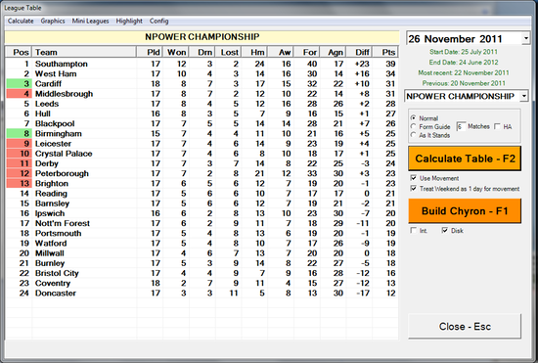538x363 pixels.
Task: Select the Form Guide radio button
Action: click(414, 126)
